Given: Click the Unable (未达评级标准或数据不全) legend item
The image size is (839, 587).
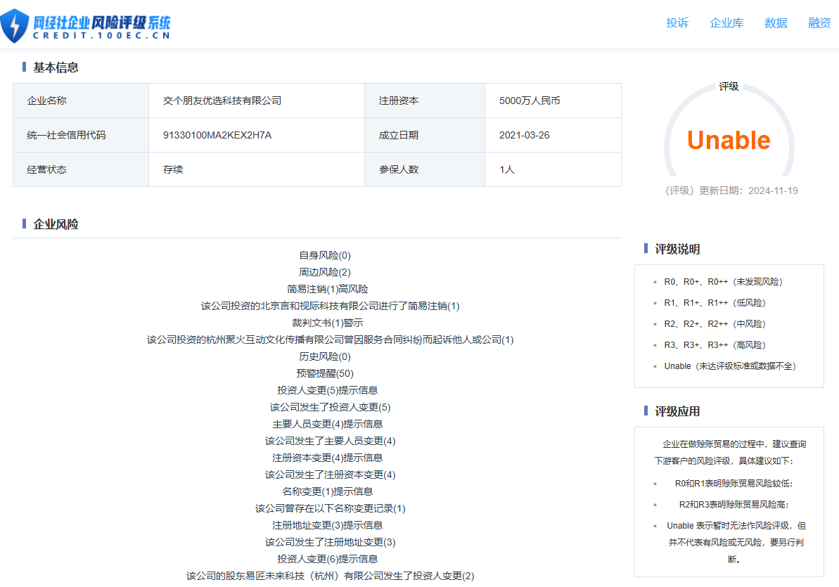Looking at the screenshot, I should pos(731,366).
